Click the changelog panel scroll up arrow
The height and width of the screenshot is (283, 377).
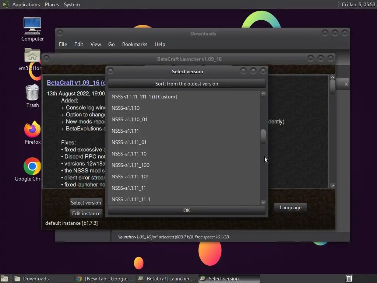click(332, 77)
